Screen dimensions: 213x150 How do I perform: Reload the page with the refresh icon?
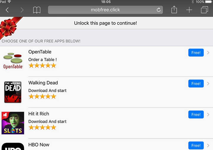(x=158, y=10)
